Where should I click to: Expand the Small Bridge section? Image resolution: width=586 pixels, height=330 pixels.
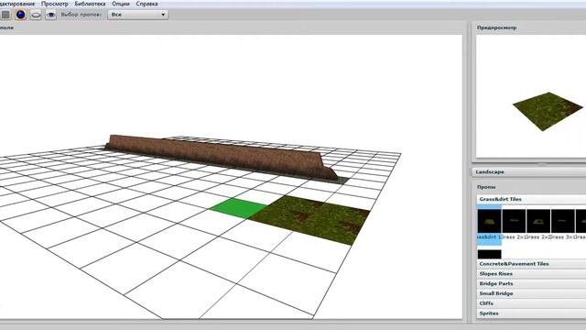tap(531, 293)
